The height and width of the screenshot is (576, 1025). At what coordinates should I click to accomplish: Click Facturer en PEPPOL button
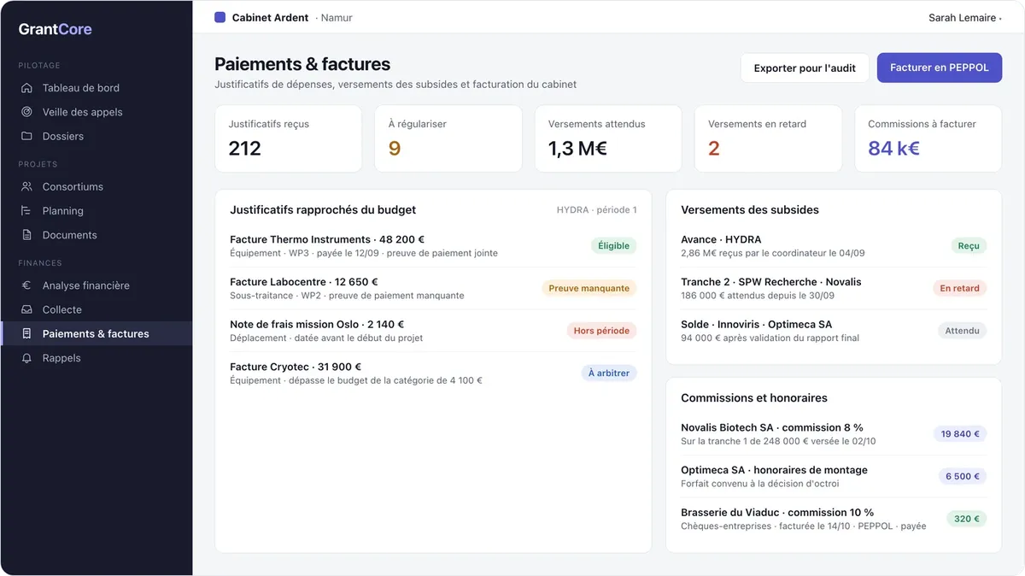[x=940, y=68]
